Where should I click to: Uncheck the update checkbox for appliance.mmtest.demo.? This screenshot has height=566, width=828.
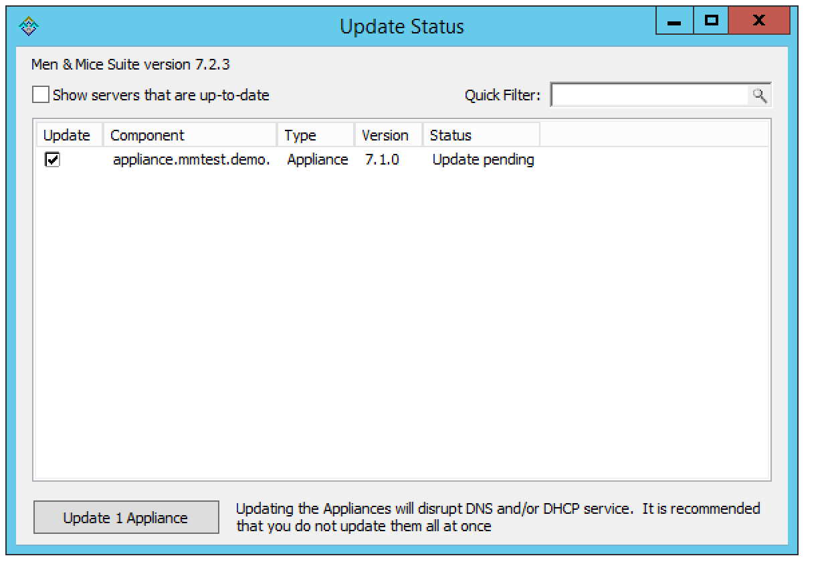(51, 160)
